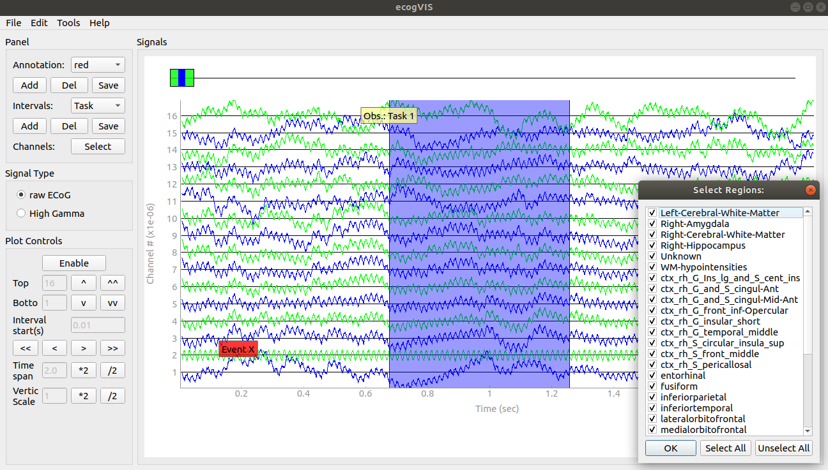Click the double down-arrow Bottom channel button

(x=112, y=303)
